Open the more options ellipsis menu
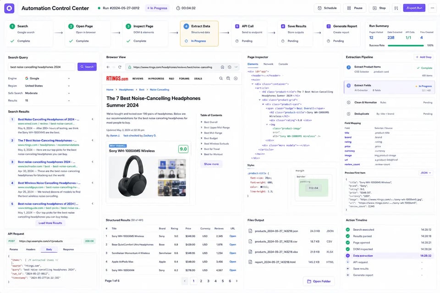 click(432, 8)
